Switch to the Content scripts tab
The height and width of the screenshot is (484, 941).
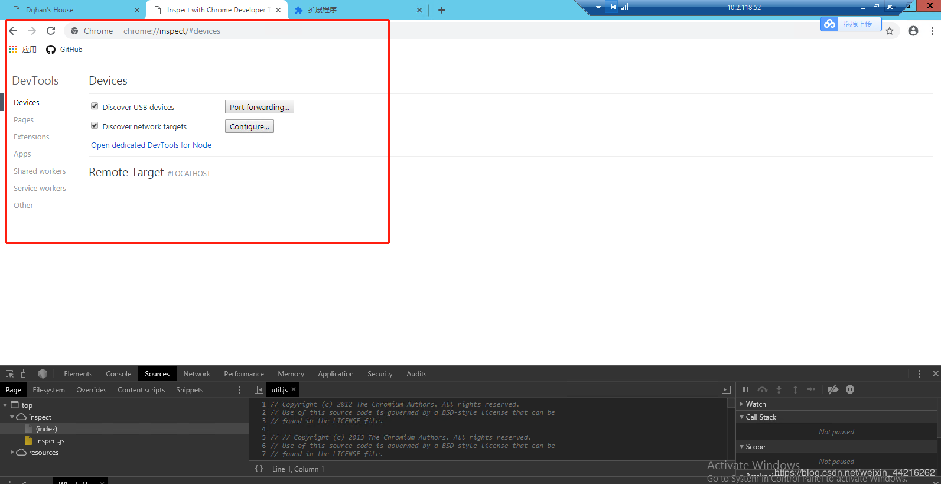coord(141,390)
